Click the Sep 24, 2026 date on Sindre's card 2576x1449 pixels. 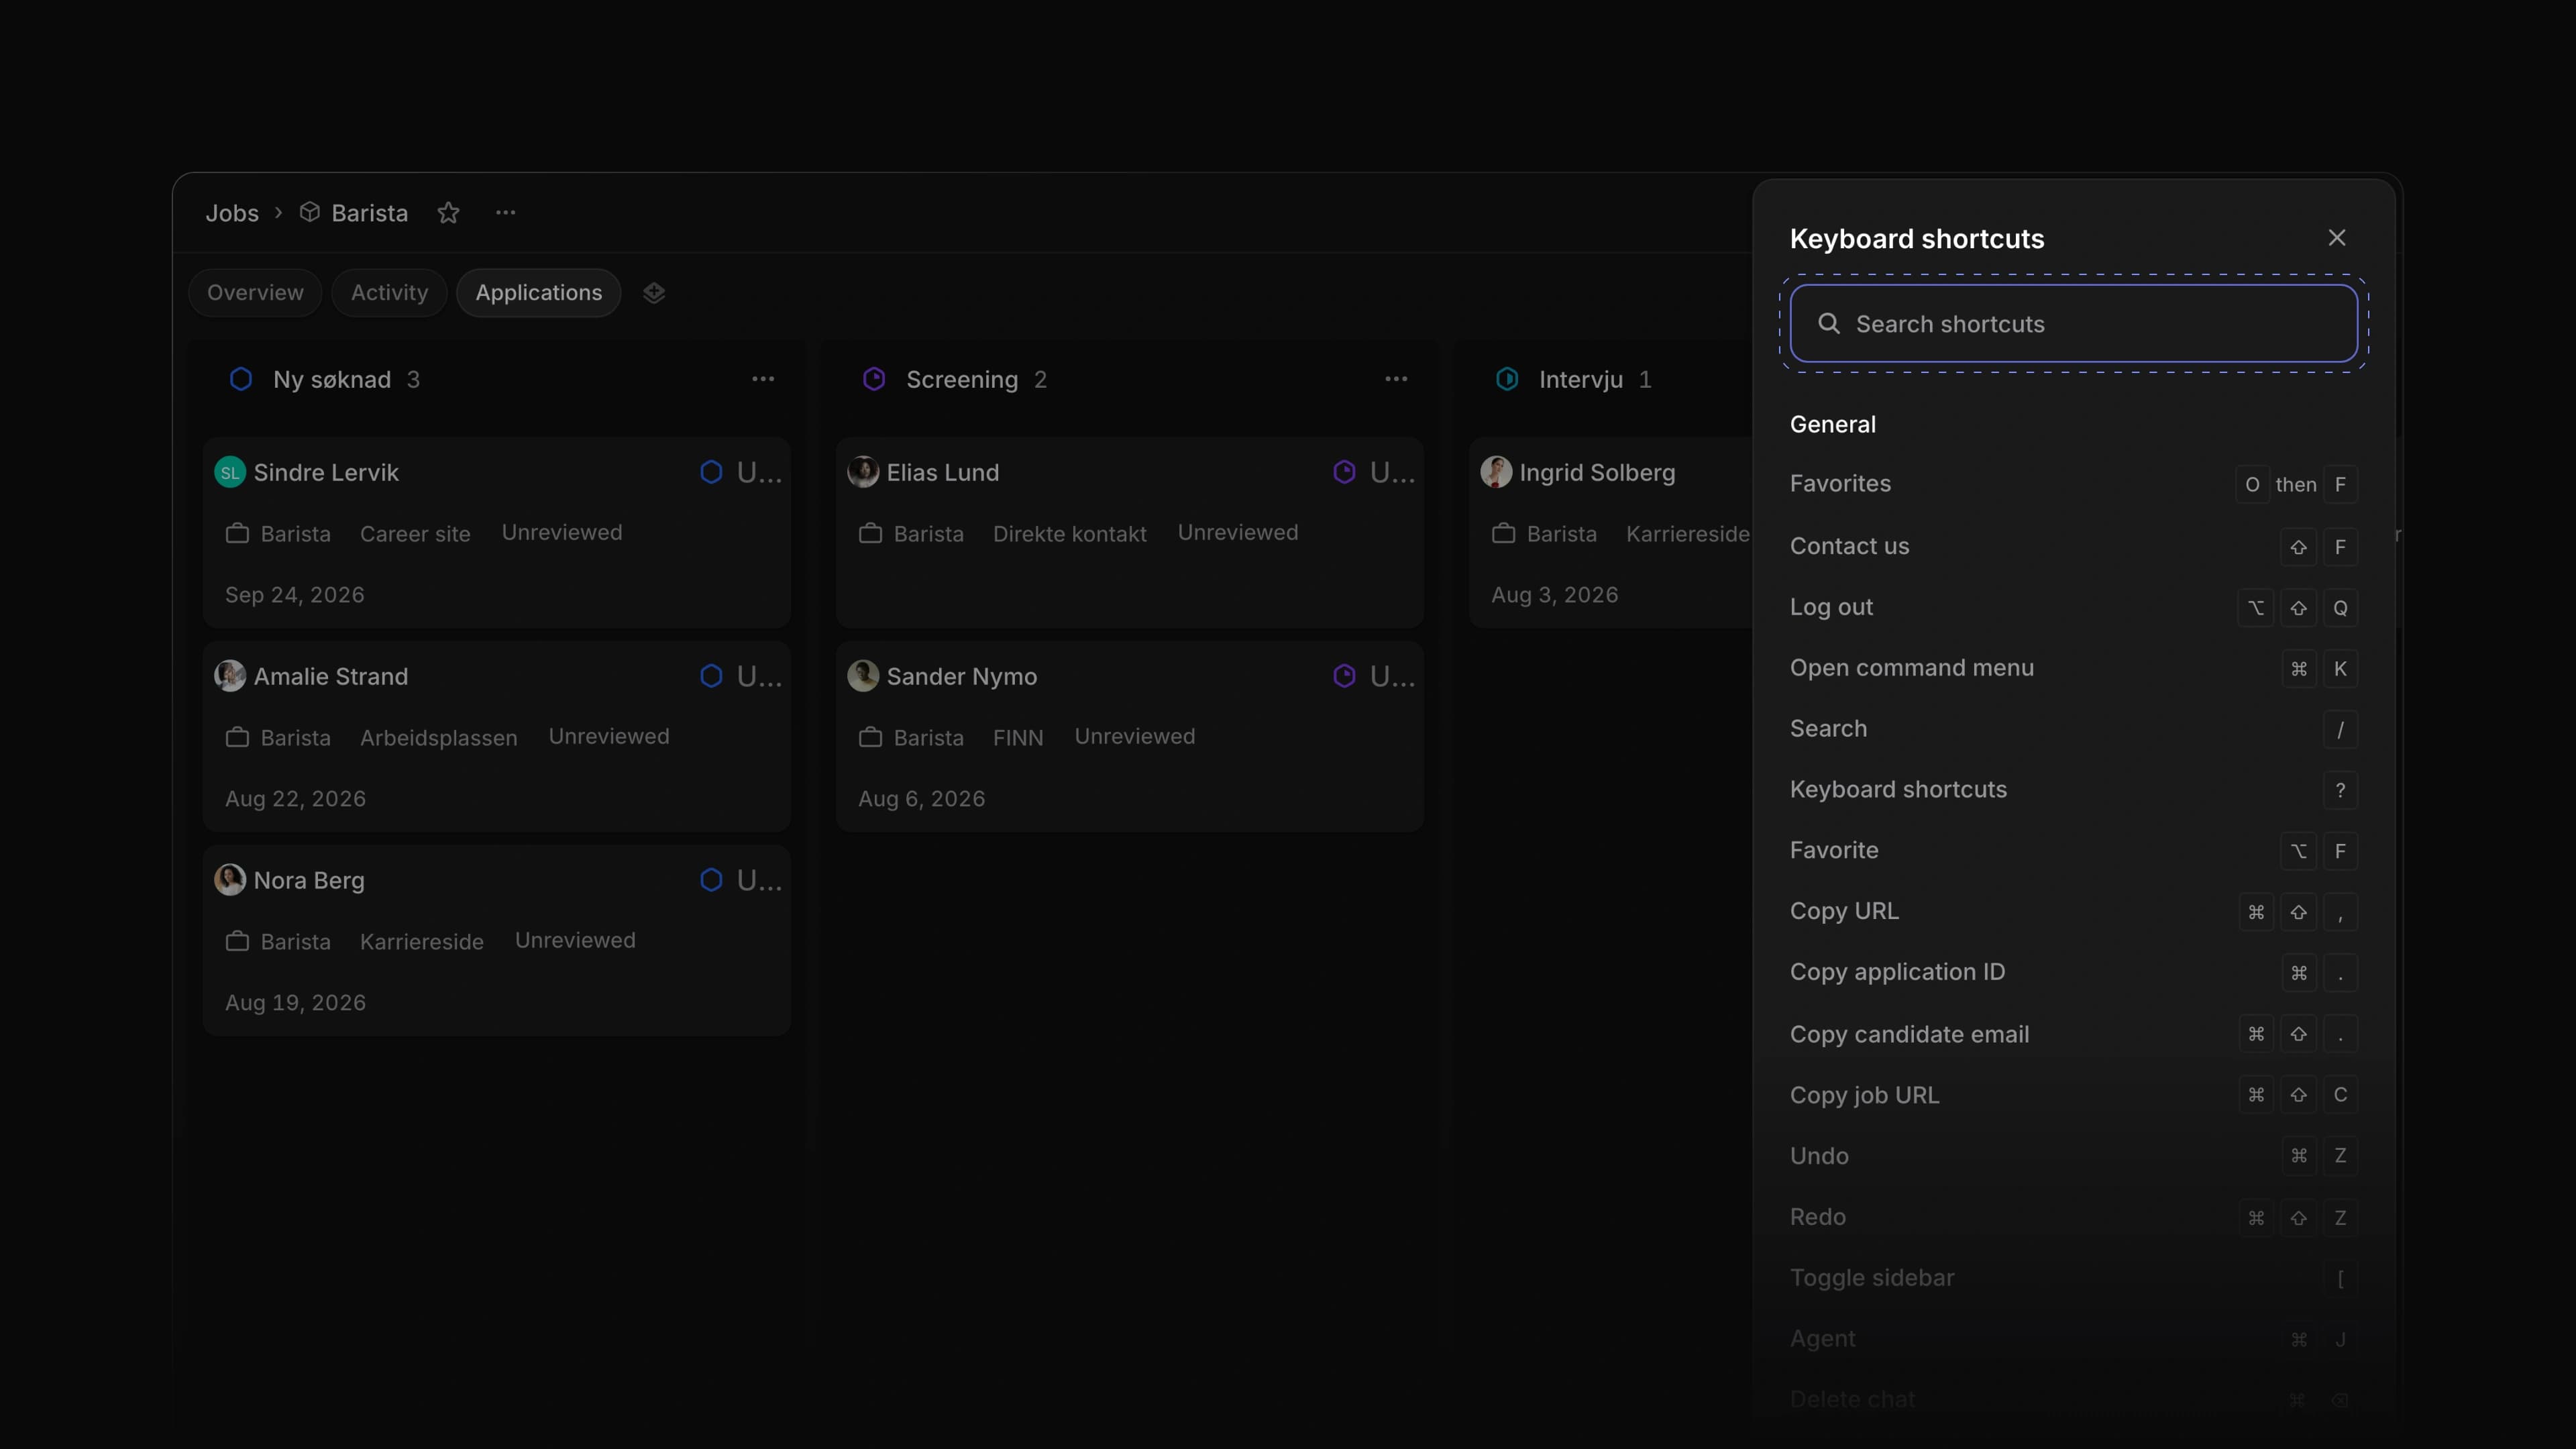click(x=295, y=595)
